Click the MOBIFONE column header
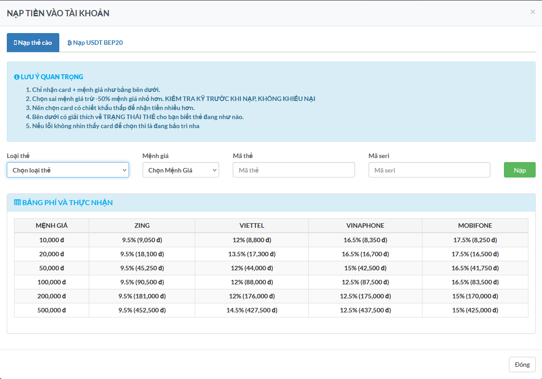The height and width of the screenshot is (379, 542). tap(475, 226)
